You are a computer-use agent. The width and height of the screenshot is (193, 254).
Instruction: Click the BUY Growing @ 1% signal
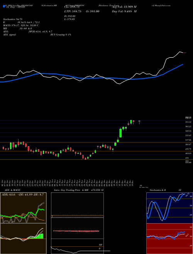tap(61, 35)
